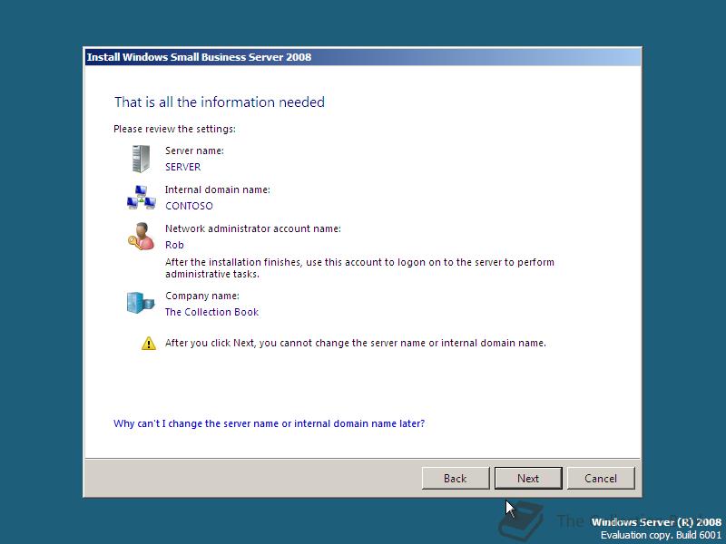Go back with the Back button
Viewport: 726px width, 544px height.
(456, 478)
